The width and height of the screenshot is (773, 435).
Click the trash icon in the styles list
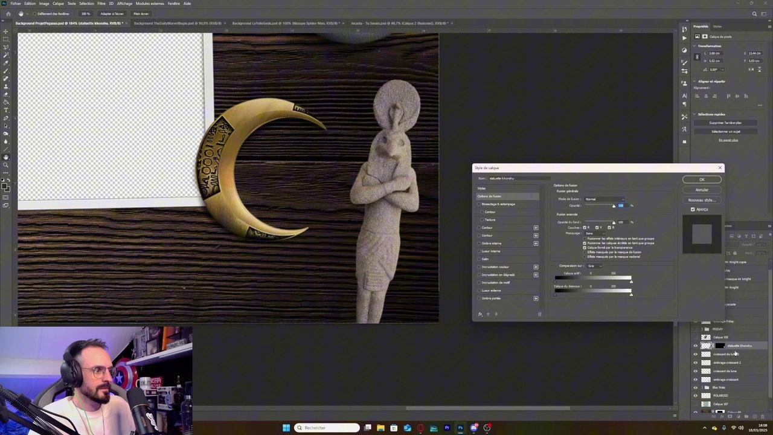click(x=539, y=314)
